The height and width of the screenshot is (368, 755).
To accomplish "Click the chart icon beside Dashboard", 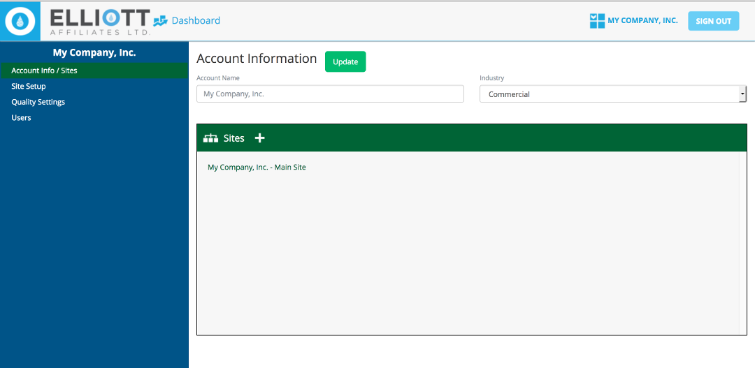I will pyautogui.click(x=161, y=21).
